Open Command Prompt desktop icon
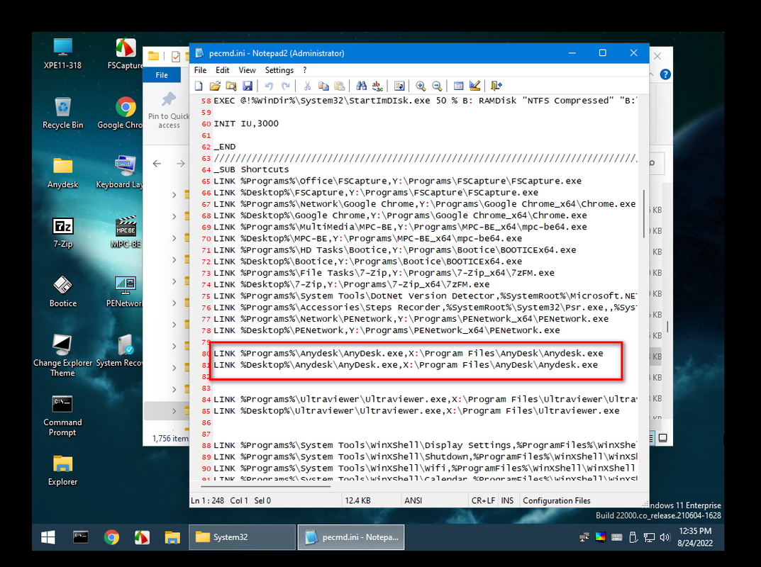This screenshot has height=567, width=761. click(62, 415)
